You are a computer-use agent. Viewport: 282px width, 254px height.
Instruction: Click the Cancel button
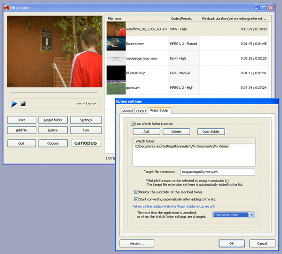pos(262,243)
